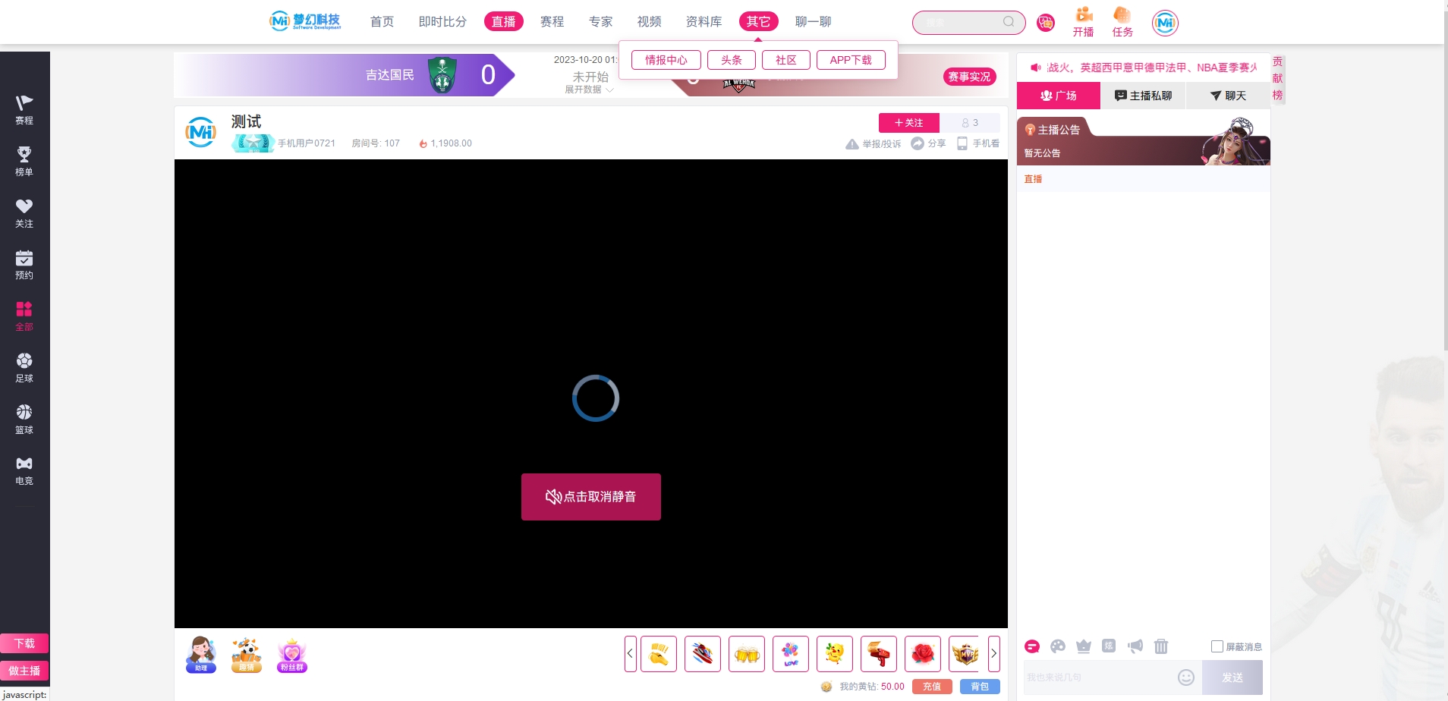
Task: Click the 充值 recharge button
Action: pyautogui.click(x=931, y=687)
